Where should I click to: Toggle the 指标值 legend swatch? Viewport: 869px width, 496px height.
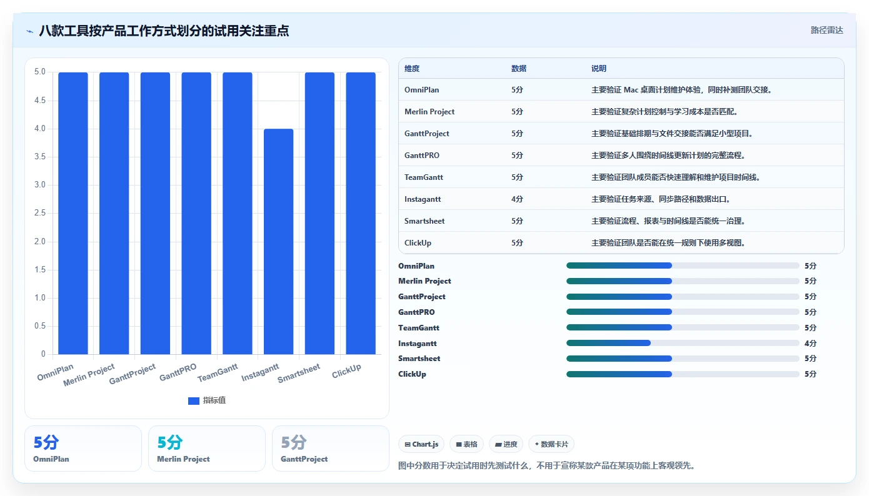point(194,400)
